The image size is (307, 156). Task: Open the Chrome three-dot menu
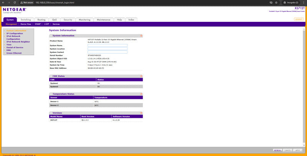click(x=304, y=3)
